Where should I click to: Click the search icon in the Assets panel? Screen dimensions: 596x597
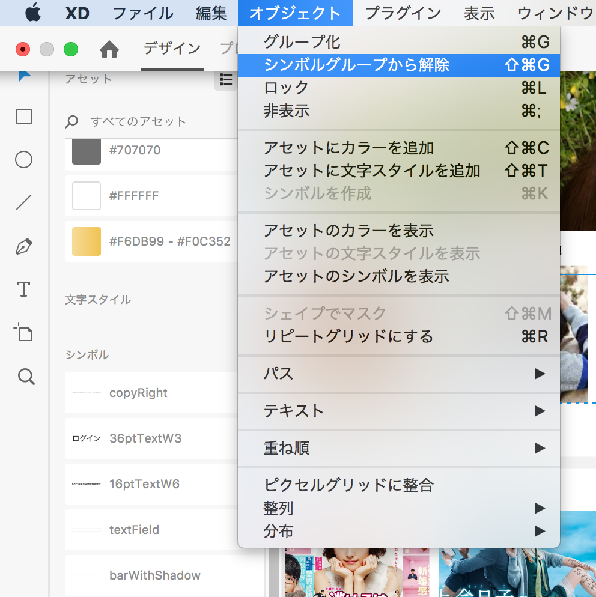pyautogui.click(x=72, y=121)
